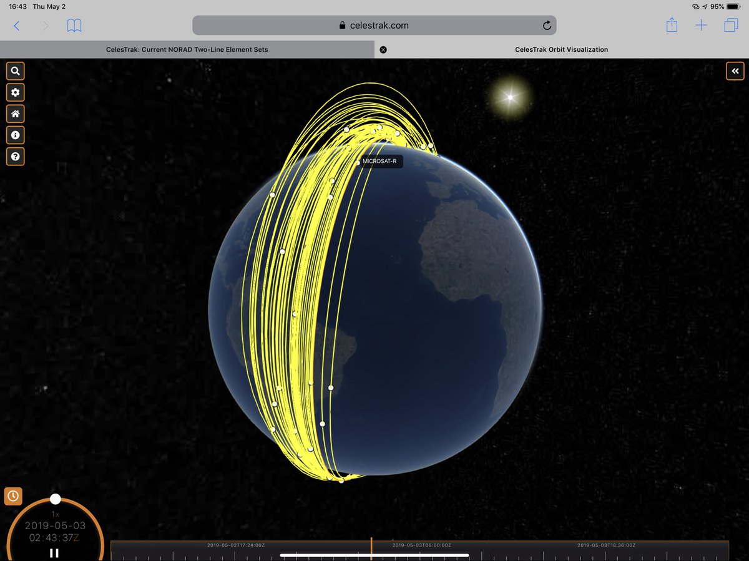Click the 02:43:37Z time readout
The height and width of the screenshot is (561, 749).
tap(55, 538)
